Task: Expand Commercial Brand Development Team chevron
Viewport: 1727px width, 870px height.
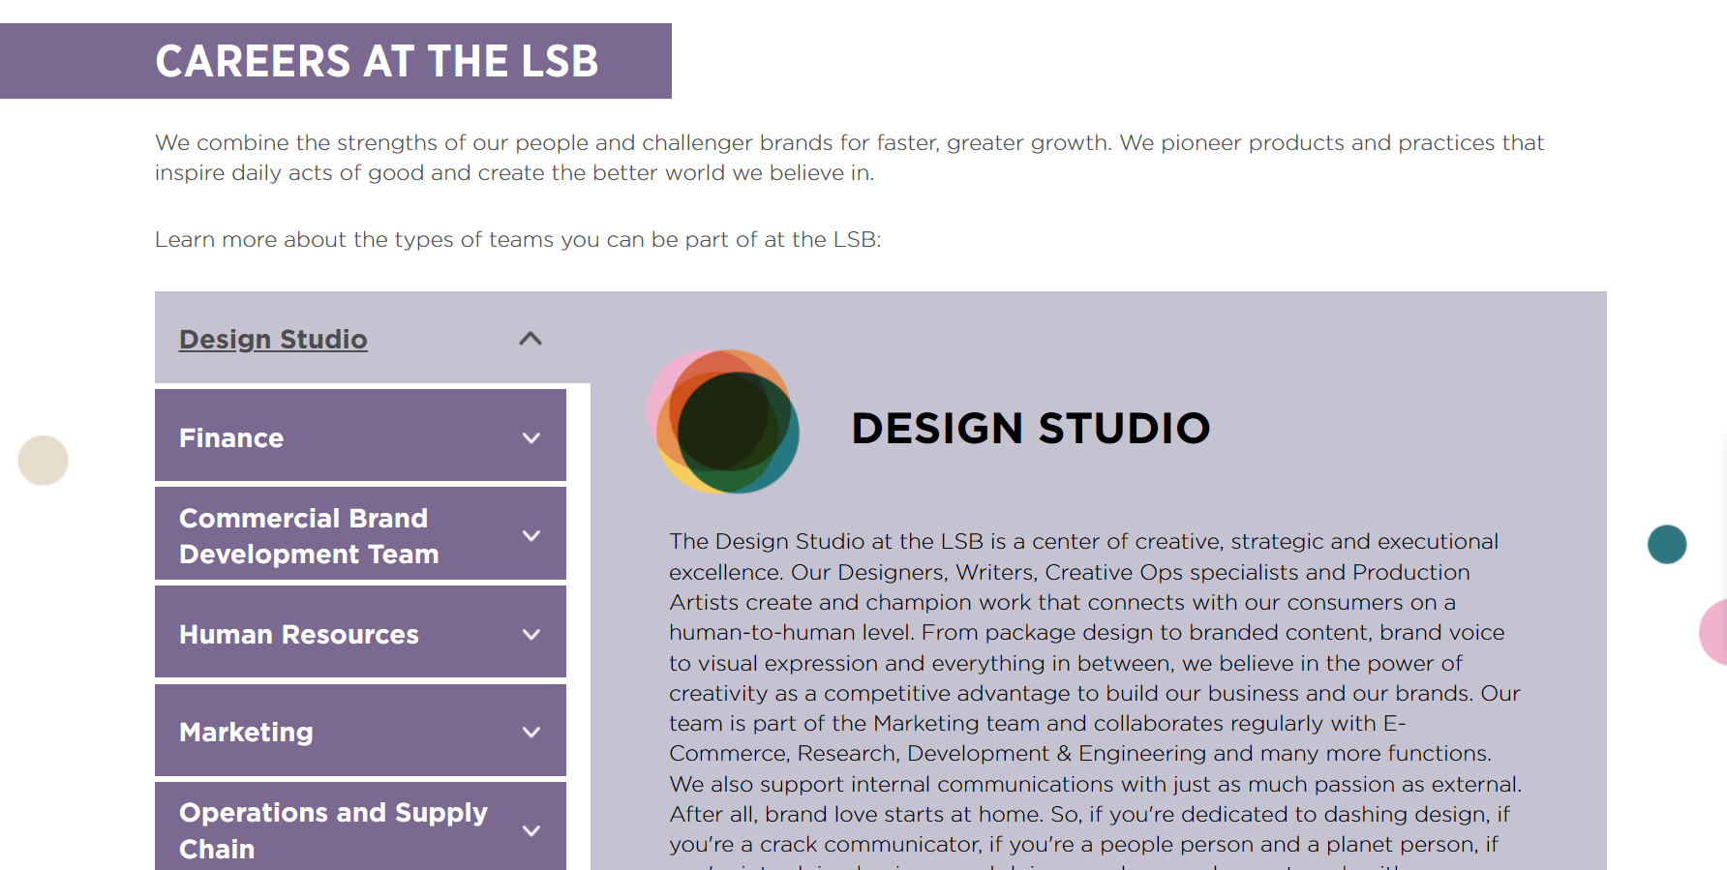Action: click(530, 535)
